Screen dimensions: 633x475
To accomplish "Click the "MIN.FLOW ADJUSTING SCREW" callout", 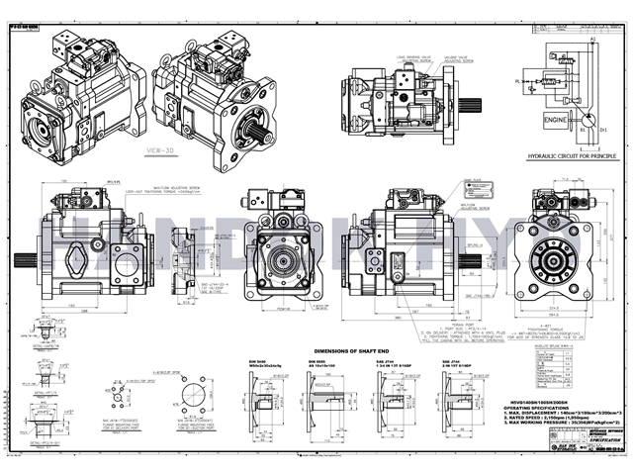I will pos(475,207).
